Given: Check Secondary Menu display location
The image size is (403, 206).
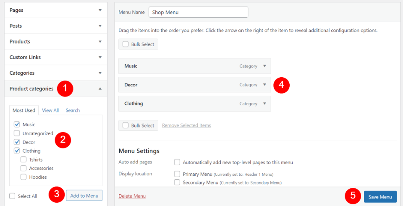Looking at the screenshot, I should point(177,183).
